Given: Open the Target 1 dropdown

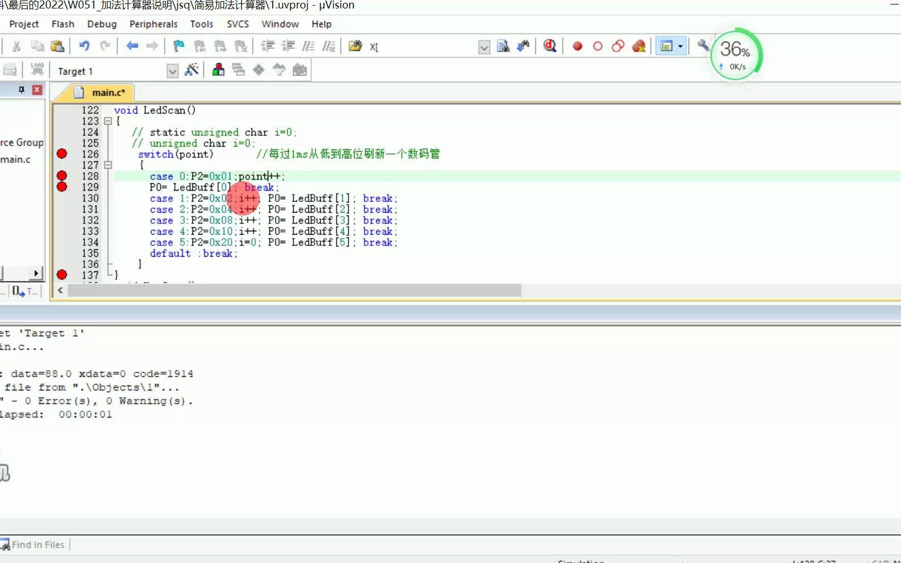Looking at the screenshot, I should tap(173, 71).
